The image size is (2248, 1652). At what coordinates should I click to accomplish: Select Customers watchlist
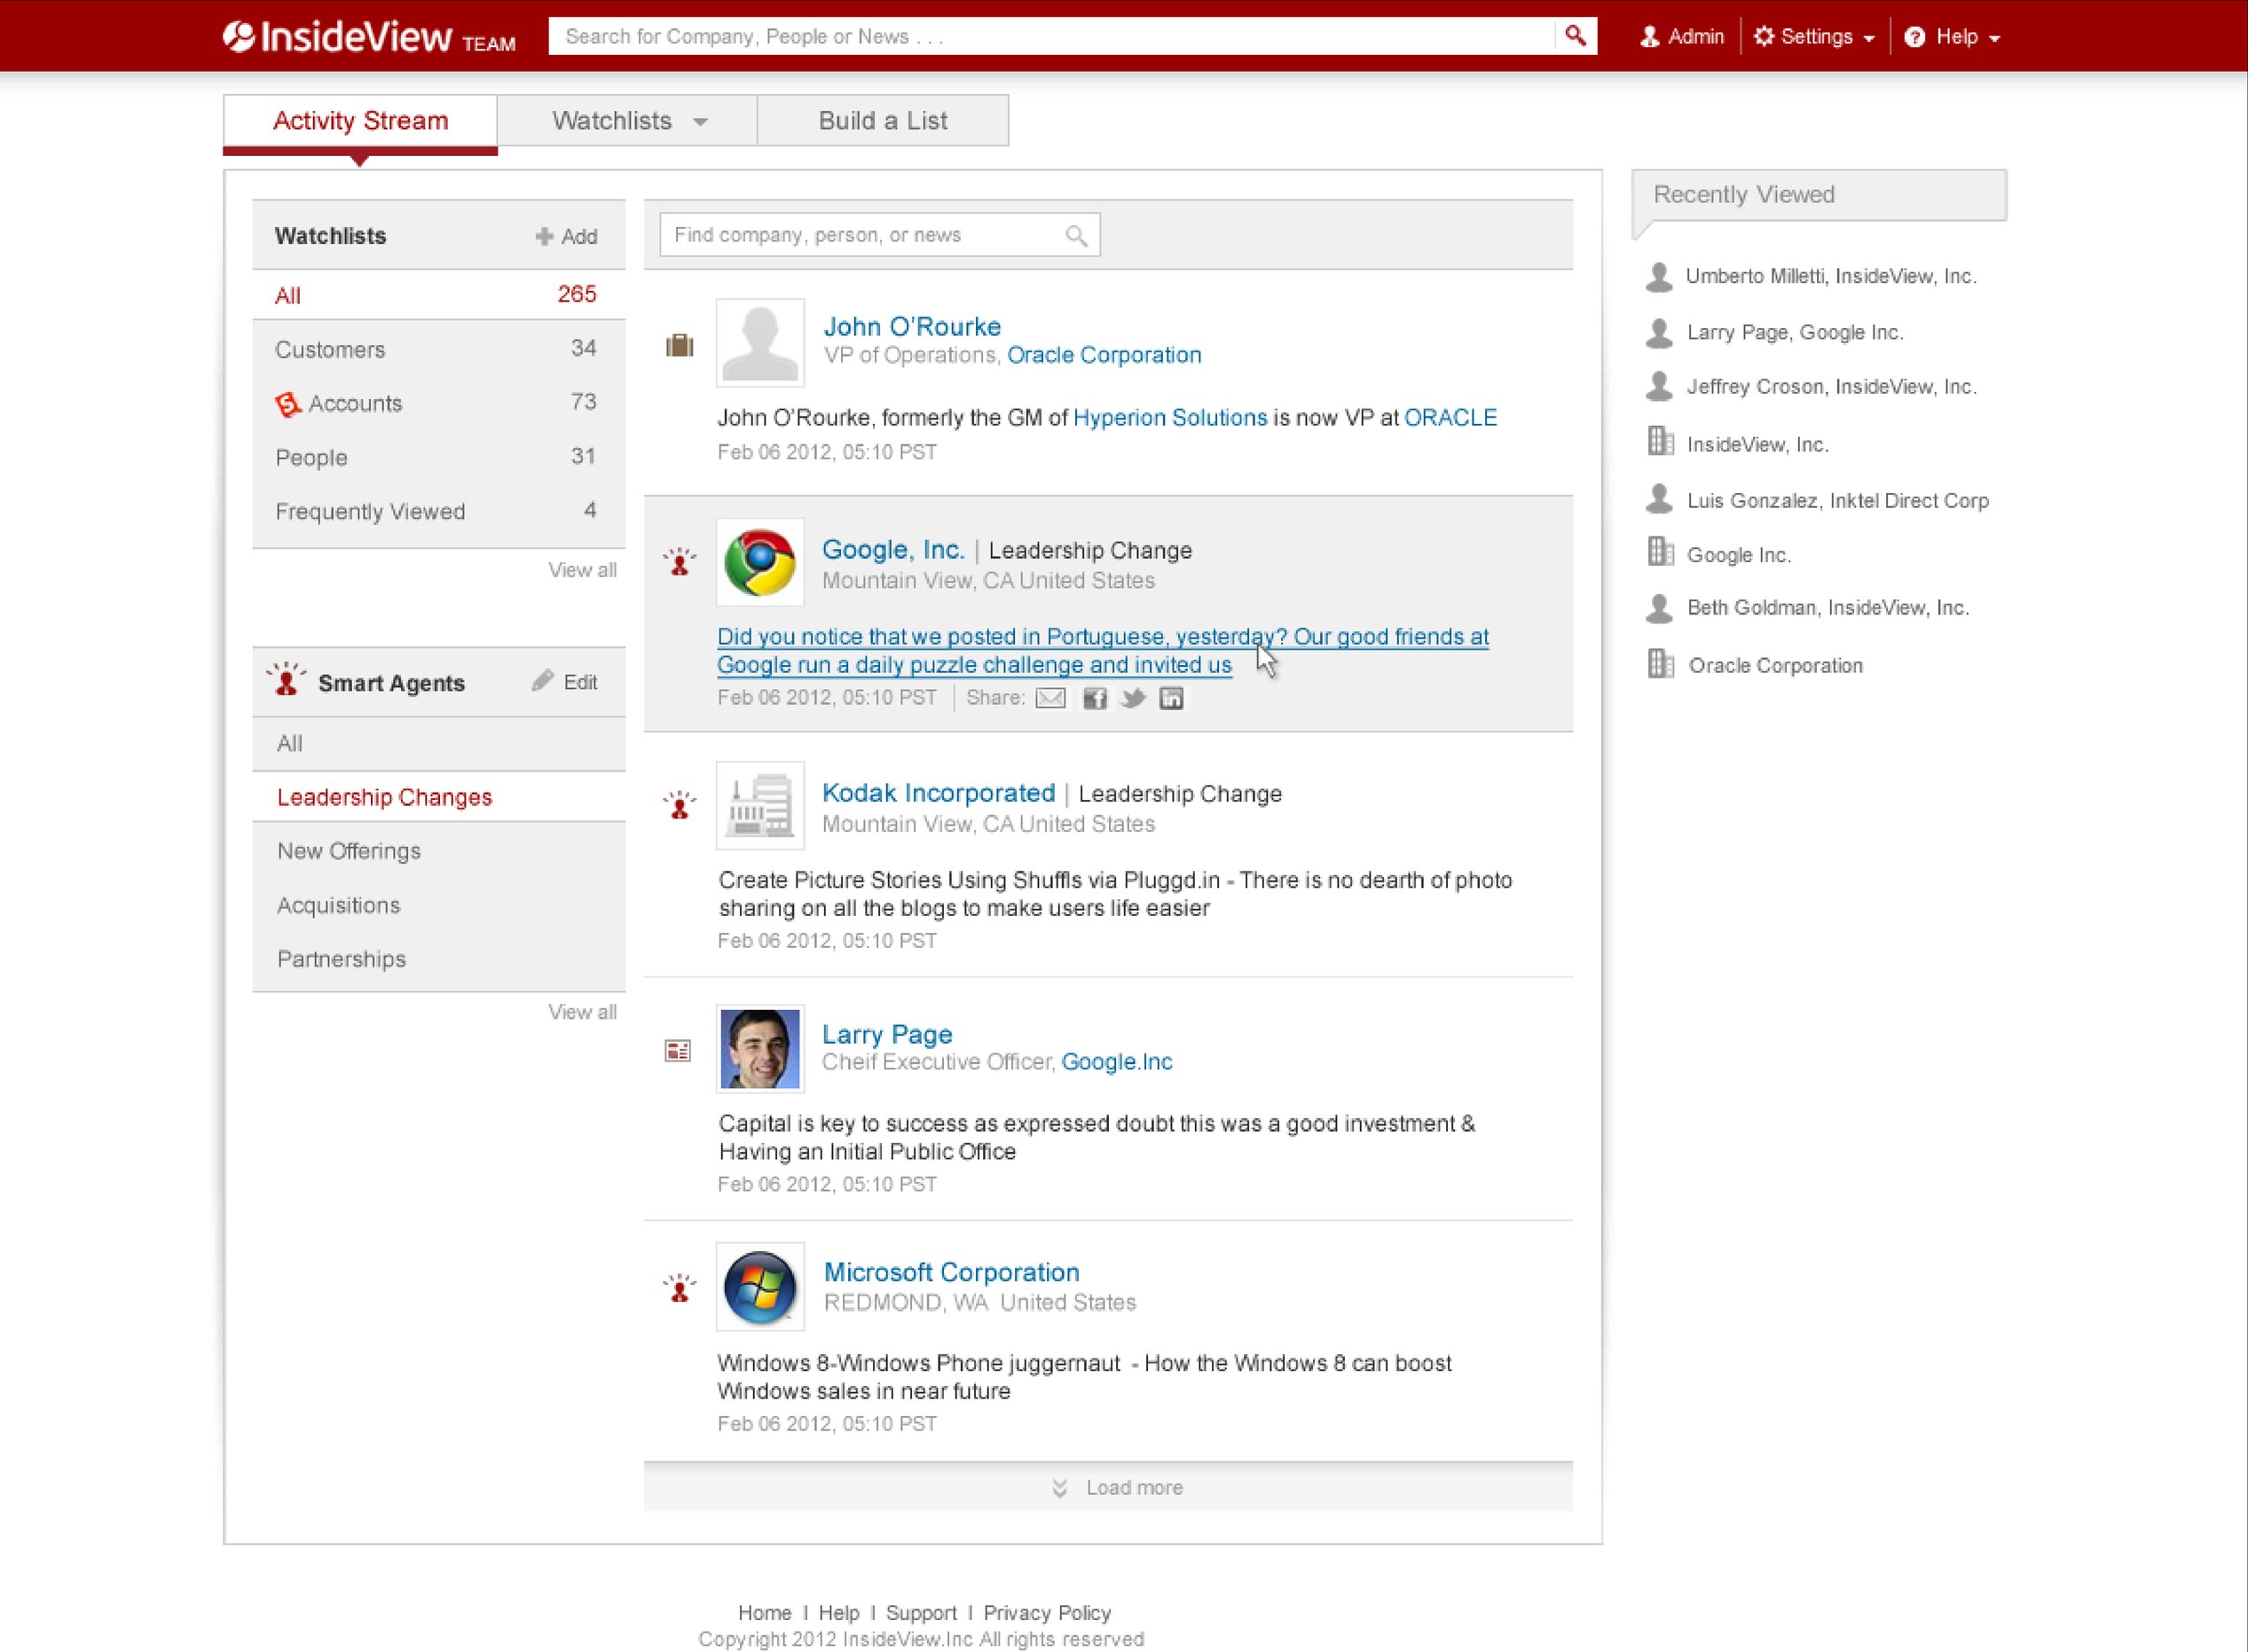point(439,349)
